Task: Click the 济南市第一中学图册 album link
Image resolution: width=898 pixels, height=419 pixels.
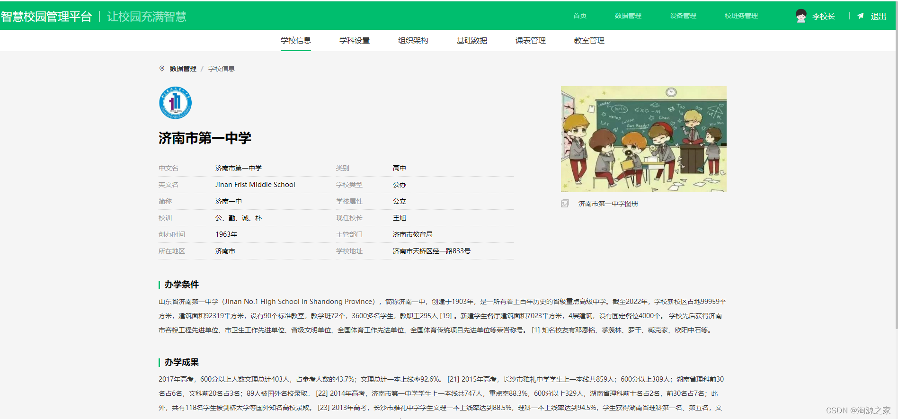Action: [x=608, y=204]
